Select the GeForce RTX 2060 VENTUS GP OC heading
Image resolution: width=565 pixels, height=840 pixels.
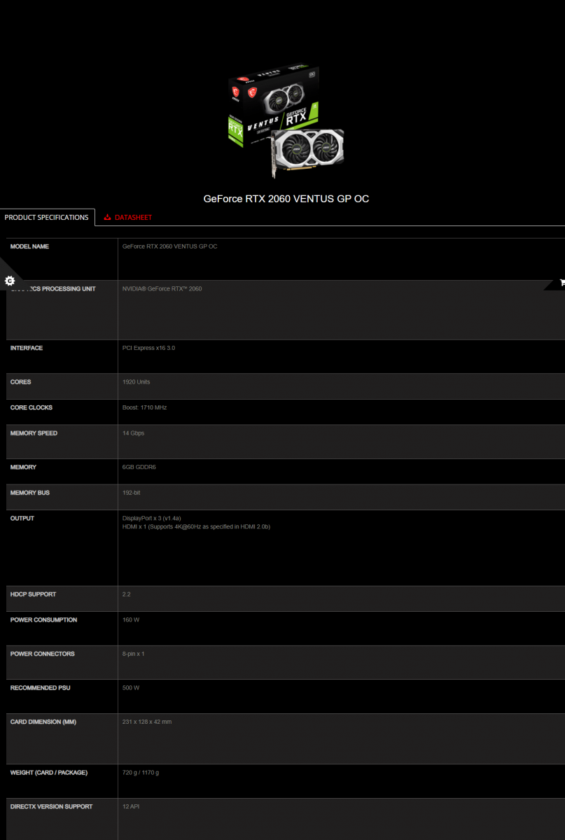(286, 199)
